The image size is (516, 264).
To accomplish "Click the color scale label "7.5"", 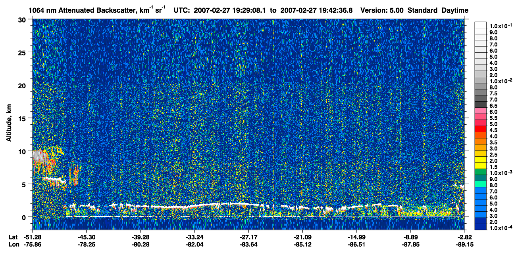I will click(494, 93).
